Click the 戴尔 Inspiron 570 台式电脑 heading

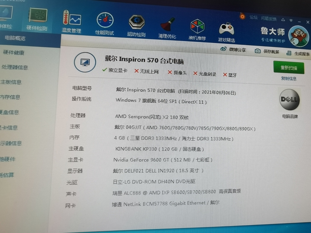[x=144, y=60]
